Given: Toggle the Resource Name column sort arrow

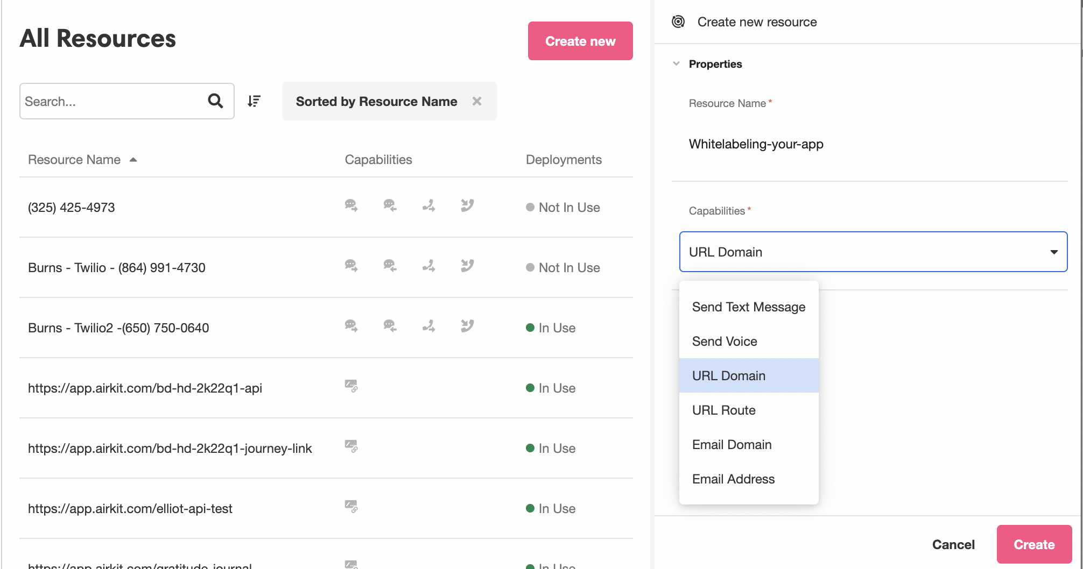Looking at the screenshot, I should point(133,160).
